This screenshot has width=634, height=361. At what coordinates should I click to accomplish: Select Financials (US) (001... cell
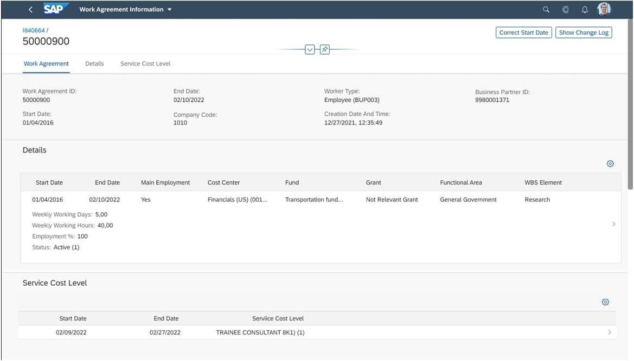click(238, 200)
